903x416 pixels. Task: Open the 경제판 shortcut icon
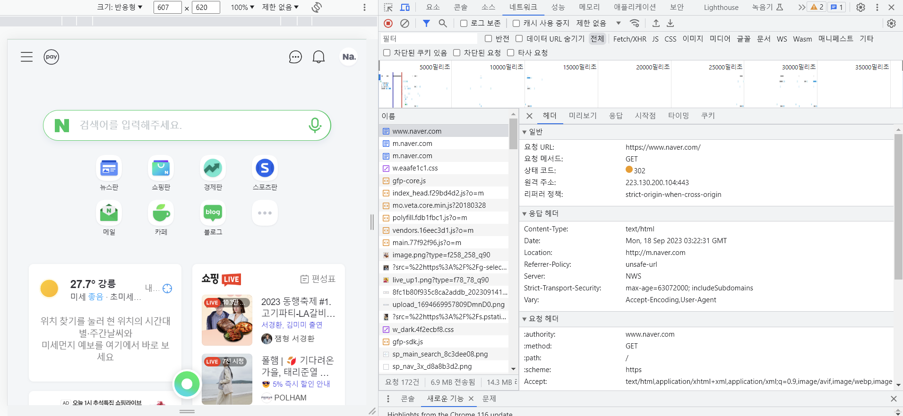(x=213, y=168)
